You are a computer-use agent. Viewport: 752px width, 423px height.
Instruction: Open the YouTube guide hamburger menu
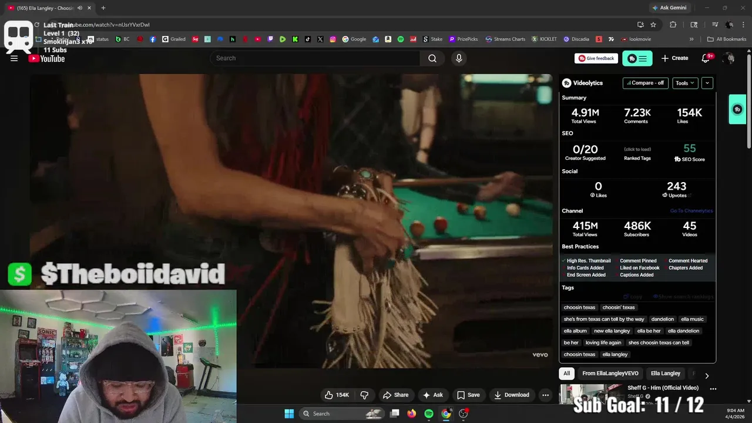[x=14, y=58]
